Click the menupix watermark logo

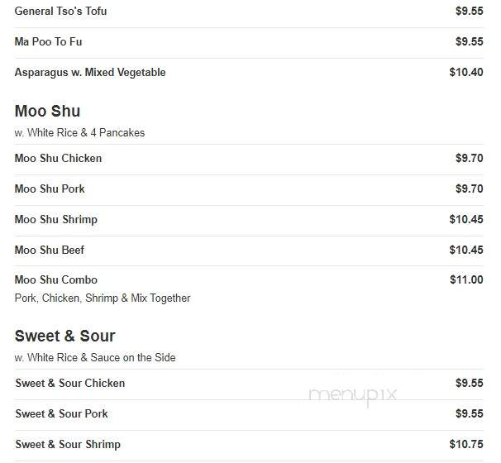click(352, 395)
